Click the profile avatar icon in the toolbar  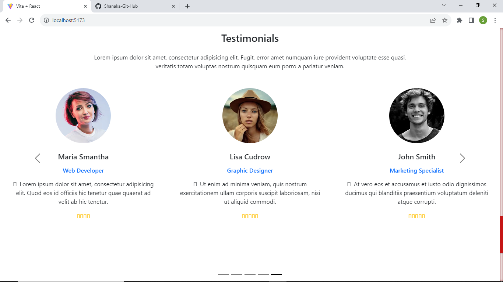(x=483, y=20)
